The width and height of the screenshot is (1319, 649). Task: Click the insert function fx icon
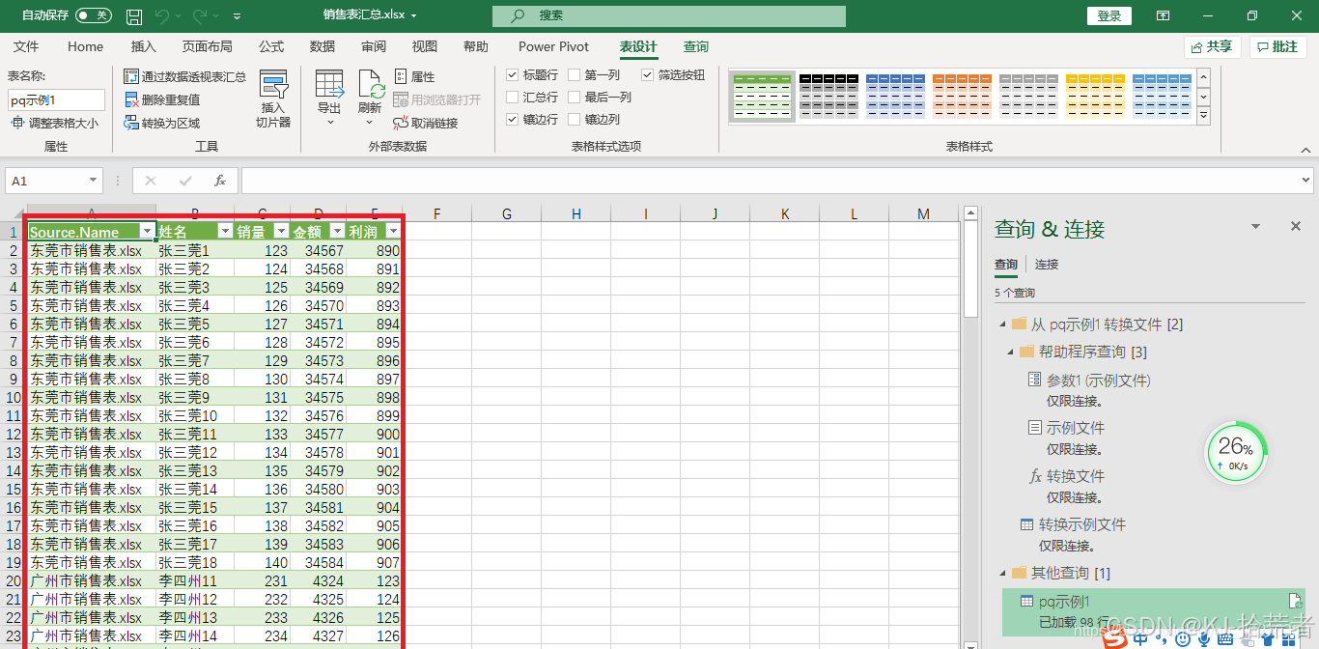pos(220,181)
